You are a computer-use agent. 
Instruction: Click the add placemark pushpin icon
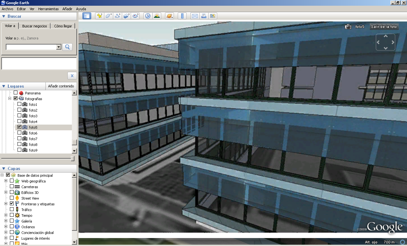[100, 16]
